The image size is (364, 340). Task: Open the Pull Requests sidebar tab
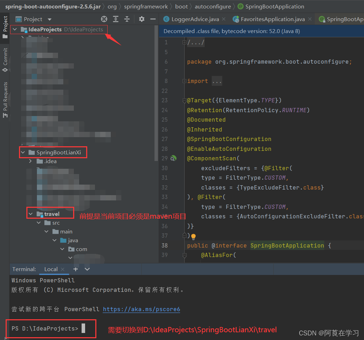5,100
